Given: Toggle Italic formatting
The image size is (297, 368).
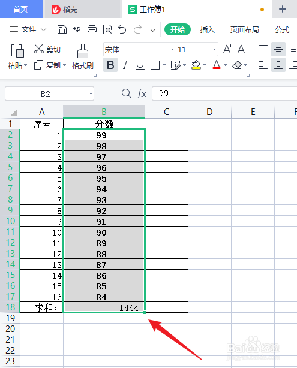Looking at the screenshot, I should [125, 65].
